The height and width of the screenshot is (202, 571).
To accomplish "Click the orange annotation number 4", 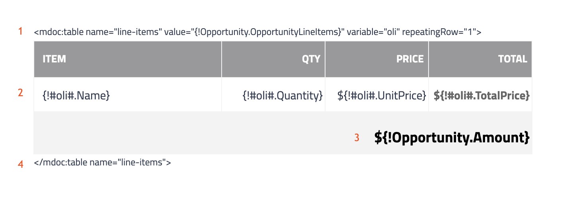I will point(21,163).
